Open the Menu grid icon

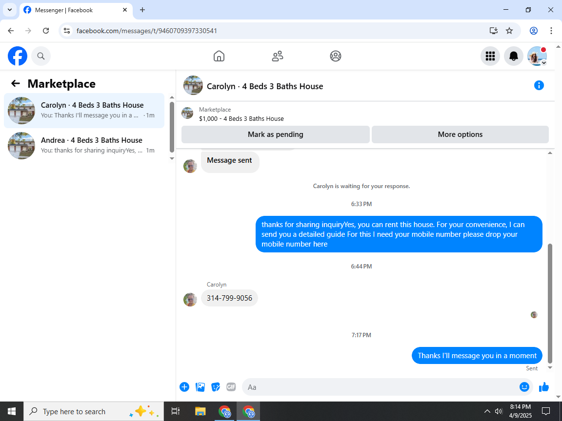pyautogui.click(x=490, y=56)
